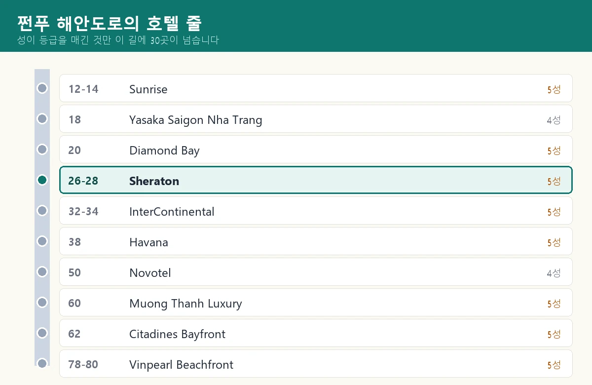Select the timeline dot beside Havana

tap(42, 241)
